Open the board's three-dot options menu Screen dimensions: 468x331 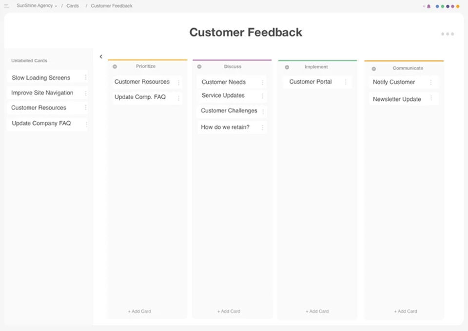[x=448, y=34]
